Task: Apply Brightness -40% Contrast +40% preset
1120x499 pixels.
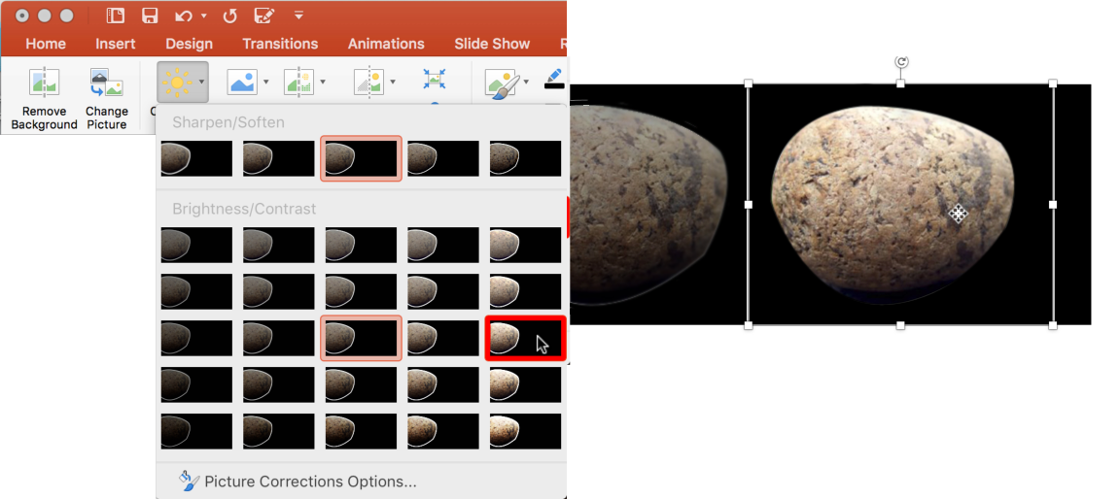Action: click(x=196, y=431)
